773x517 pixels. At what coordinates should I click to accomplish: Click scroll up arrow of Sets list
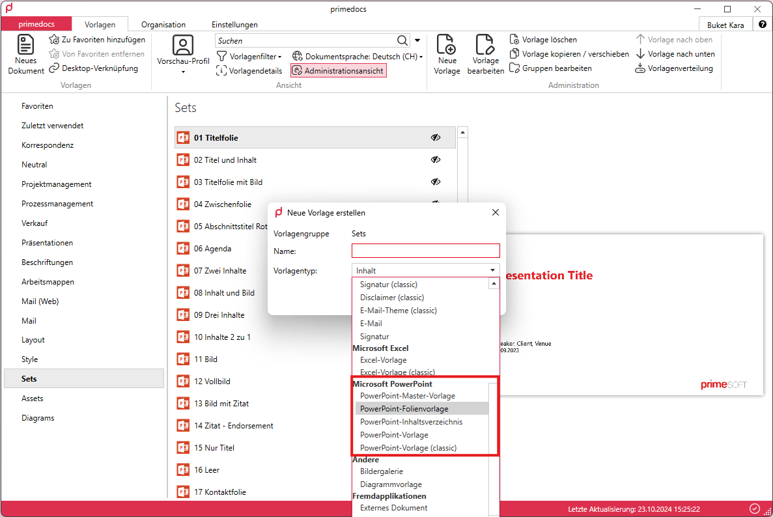[462, 133]
